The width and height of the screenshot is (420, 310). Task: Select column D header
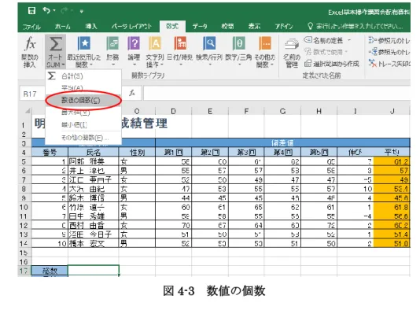click(173, 111)
